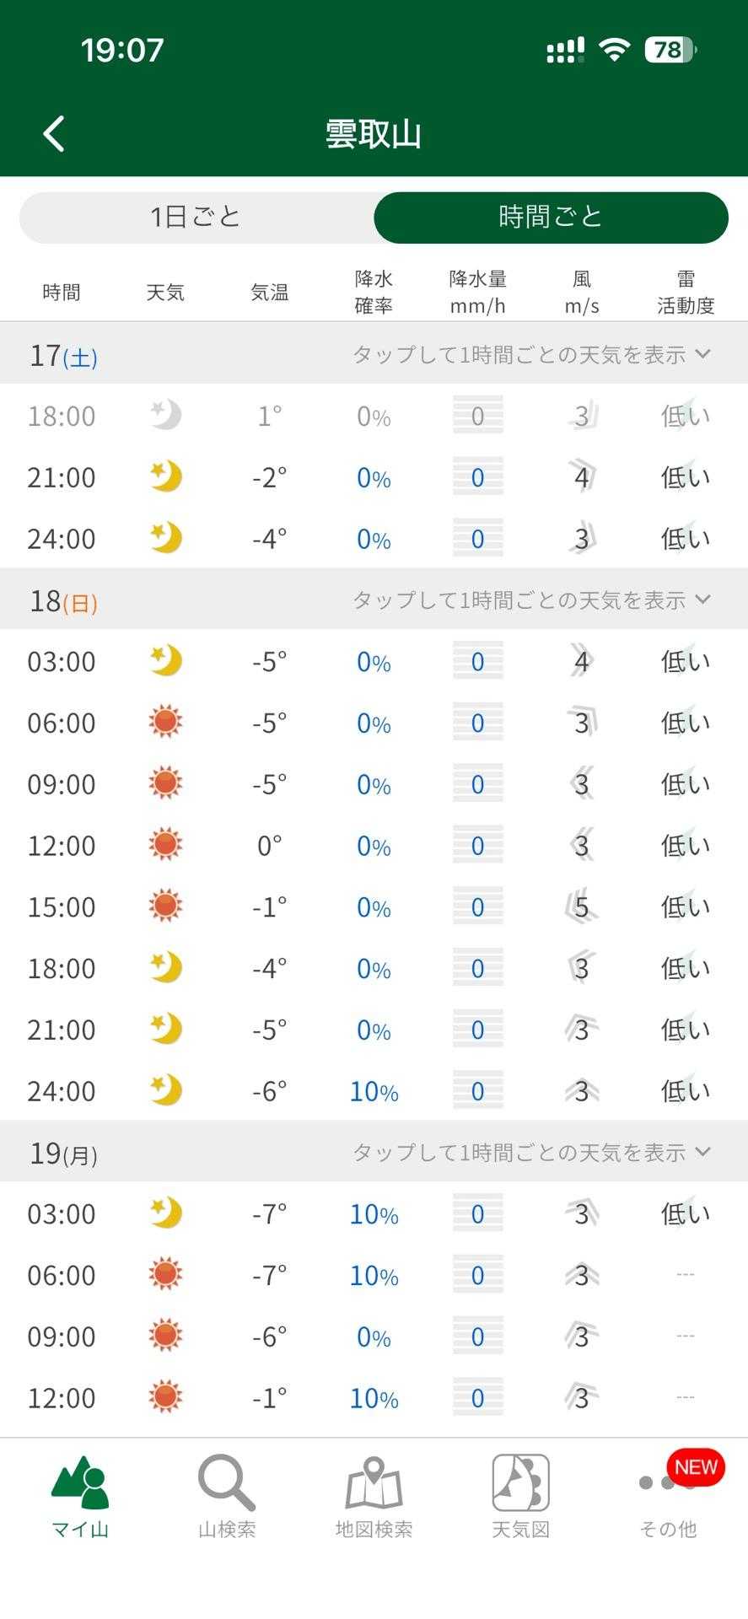Tap the sun icon at 06:00 on the 18th
Screen dimensions: 748x1619
(x=165, y=723)
